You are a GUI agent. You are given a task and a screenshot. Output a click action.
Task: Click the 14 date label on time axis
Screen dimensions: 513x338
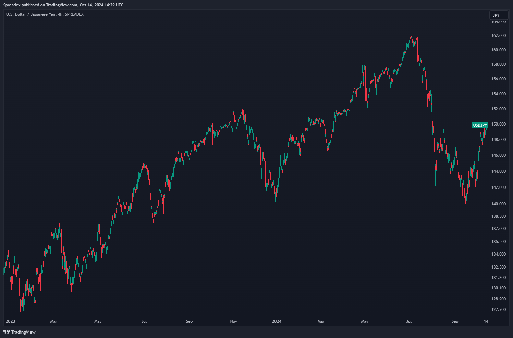[x=486, y=321]
